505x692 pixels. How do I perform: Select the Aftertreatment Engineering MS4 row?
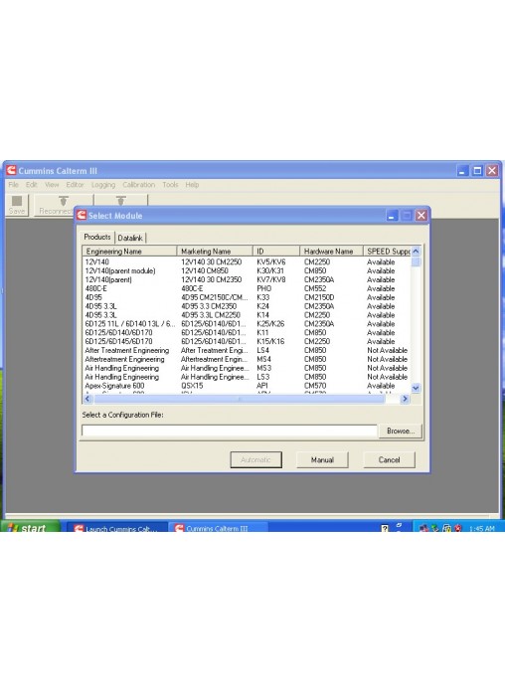click(x=247, y=359)
